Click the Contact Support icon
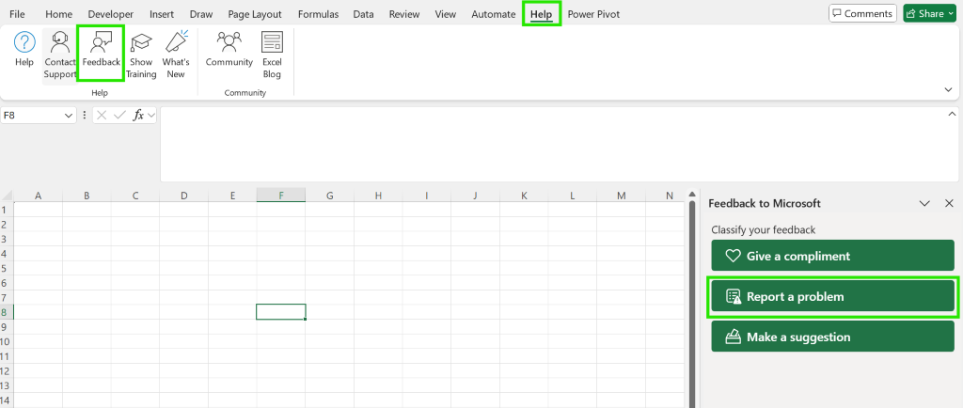The width and height of the screenshot is (963, 408). pos(59,55)
